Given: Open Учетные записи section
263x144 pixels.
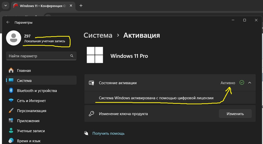Looking at the screenshot, I should point(41,131).
